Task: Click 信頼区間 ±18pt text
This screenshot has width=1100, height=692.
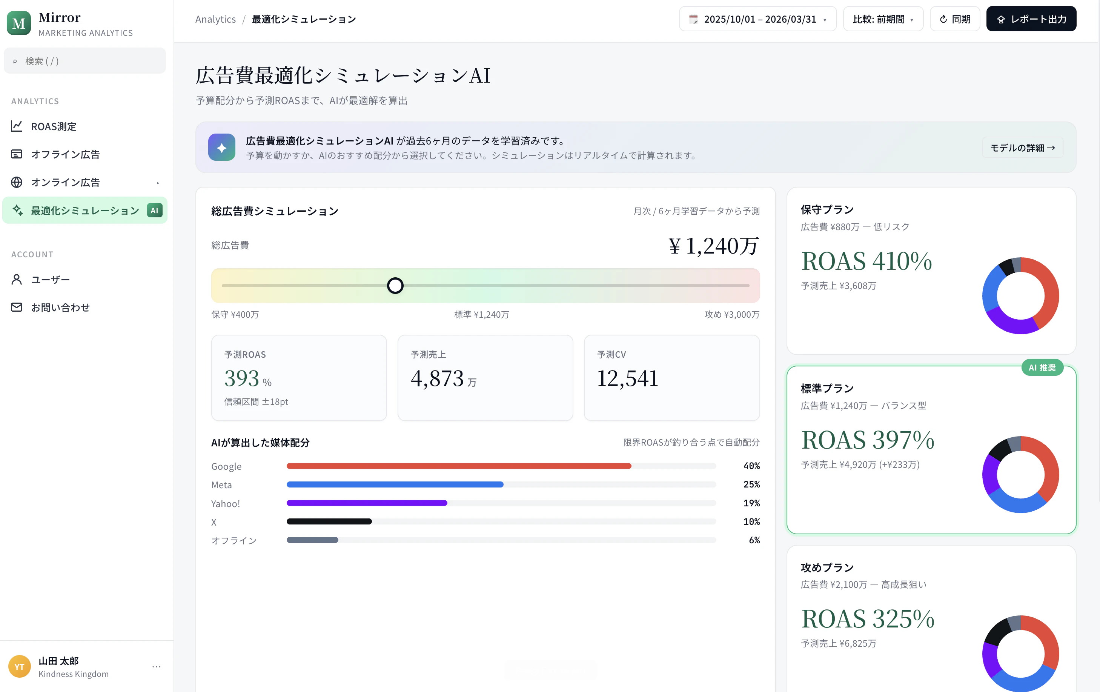Action: point(256,401)
